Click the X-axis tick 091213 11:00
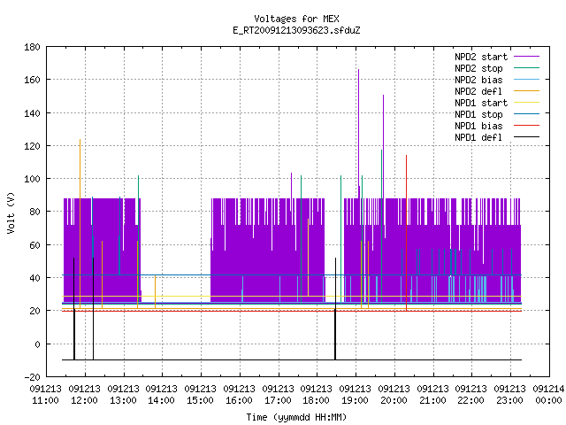The width and height of the screenshot is (566, 425). tap(46, 395)
